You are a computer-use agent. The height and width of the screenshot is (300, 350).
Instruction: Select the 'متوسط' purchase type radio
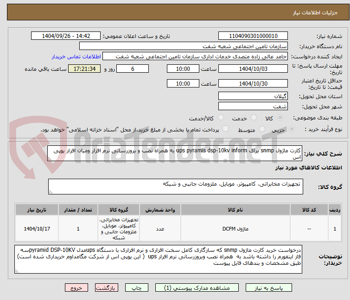tap(262, 129)
